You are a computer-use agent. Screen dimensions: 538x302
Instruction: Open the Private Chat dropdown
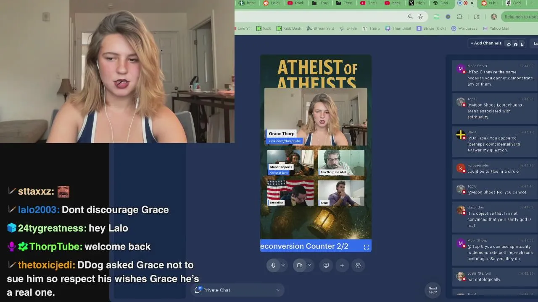pos(237,290)
